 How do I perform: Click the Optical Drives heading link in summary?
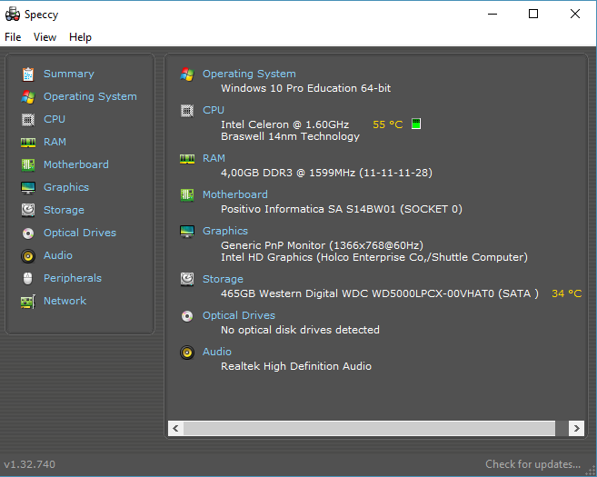tap(239, 315)
